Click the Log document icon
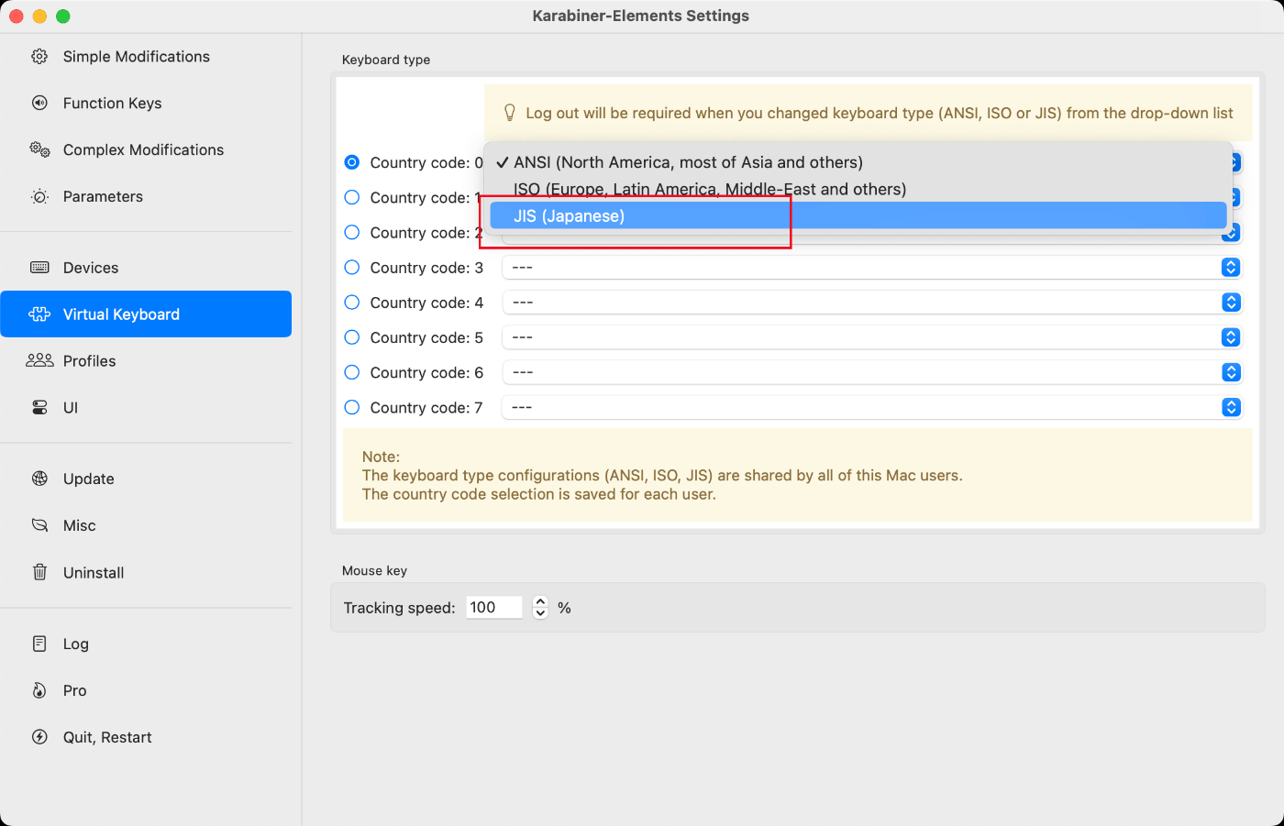Image resolution: width=1284 pixels, height=826 pixels. pyautogui.click(x=39, y=644)
